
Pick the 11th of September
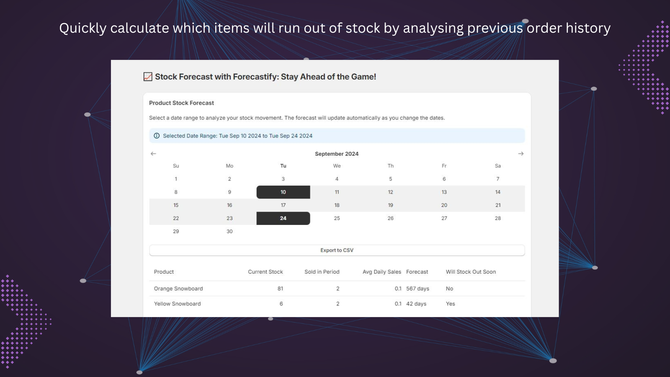337,192
